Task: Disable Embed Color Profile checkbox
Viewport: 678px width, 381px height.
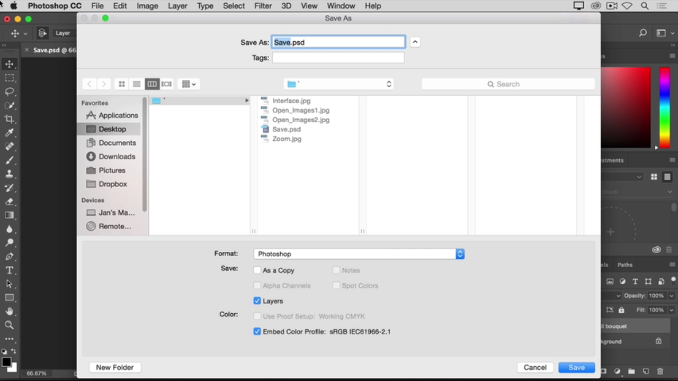Action: click(x=257, y=332)
